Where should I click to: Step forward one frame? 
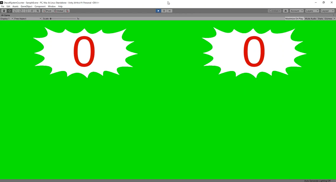[x=170, y=11]
